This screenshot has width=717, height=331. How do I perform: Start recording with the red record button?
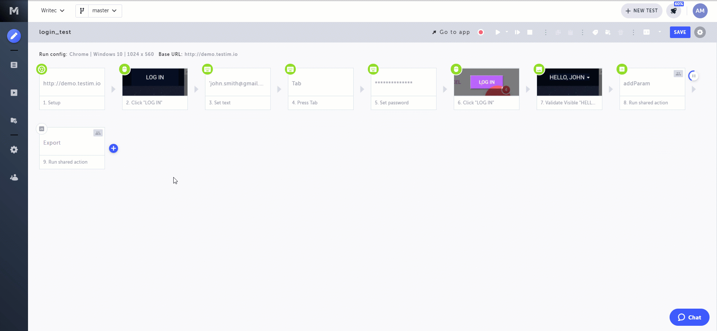481,32
